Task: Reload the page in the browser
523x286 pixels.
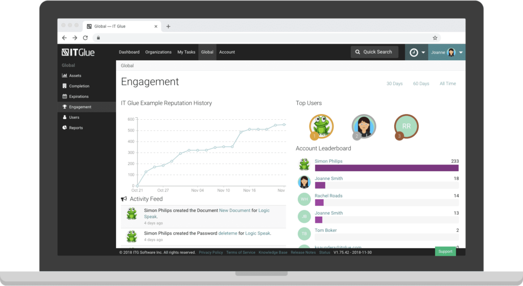Action: 85,38
